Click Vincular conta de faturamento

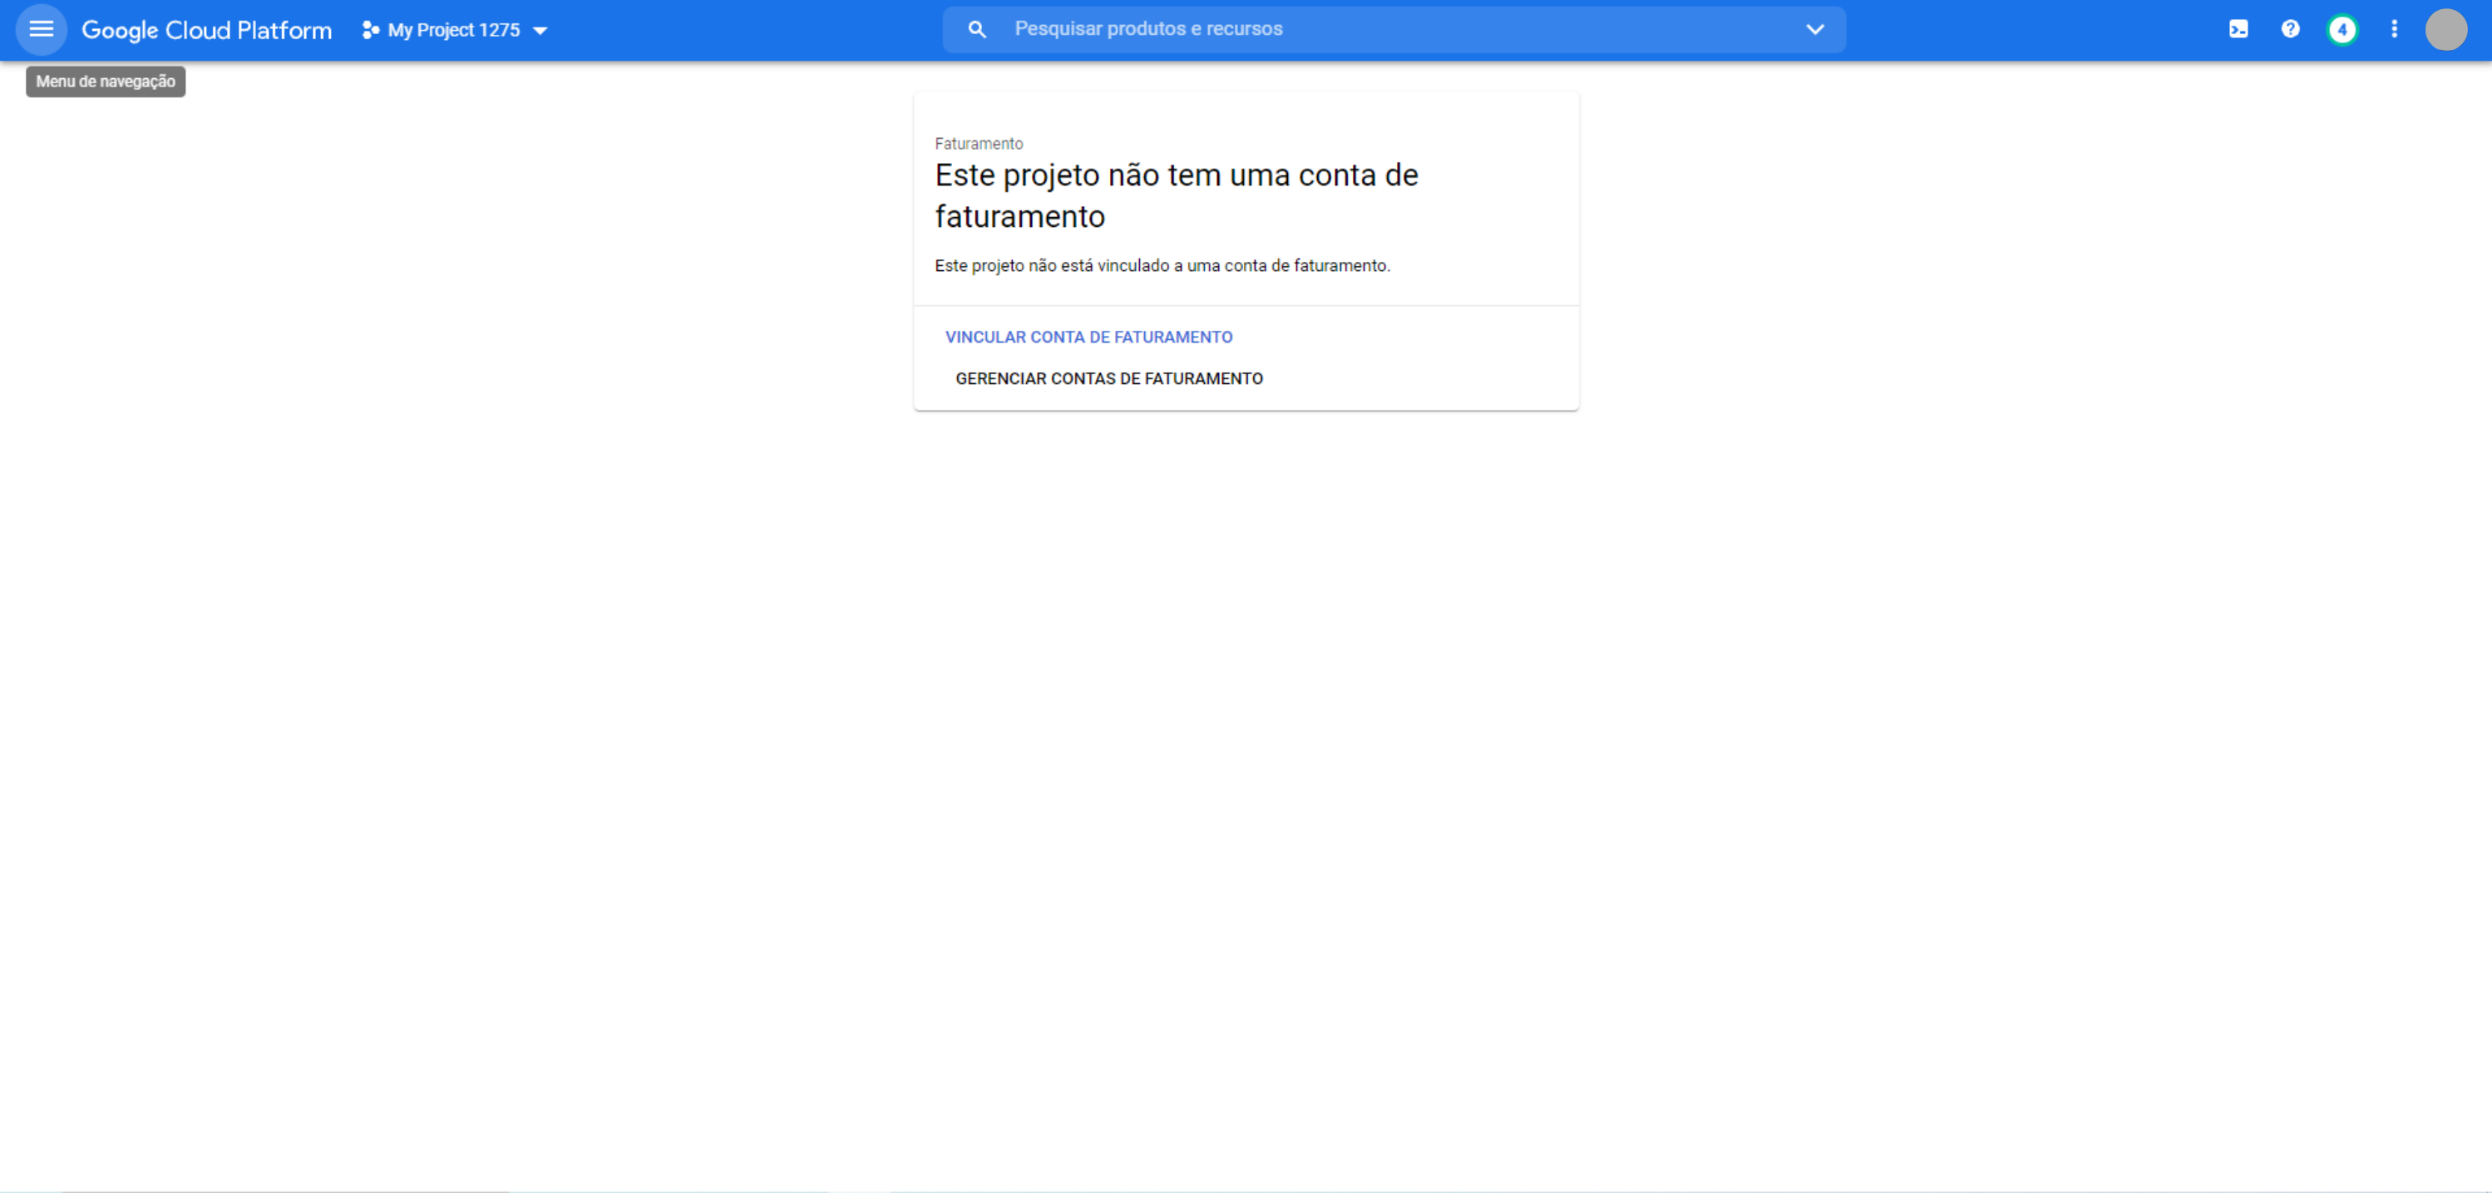pyautogui.click(x=1088, y=337)
